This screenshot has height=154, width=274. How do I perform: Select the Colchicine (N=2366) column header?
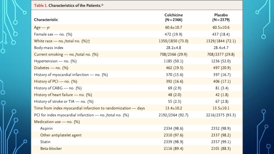point(174,17)
